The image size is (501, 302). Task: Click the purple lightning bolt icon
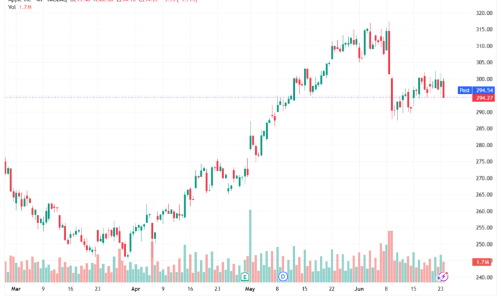click(x=443, y=276)
